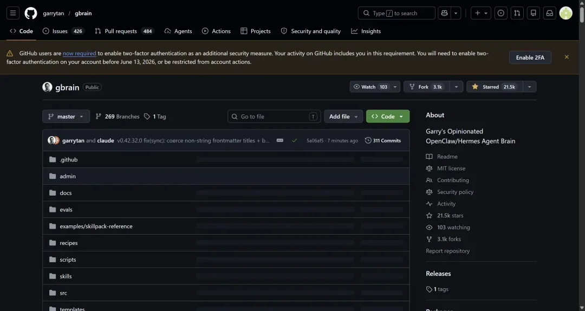The width and height of the screenshot is (585, 311).
Task: Focus the Type / to search box
Action: point(396,13)
